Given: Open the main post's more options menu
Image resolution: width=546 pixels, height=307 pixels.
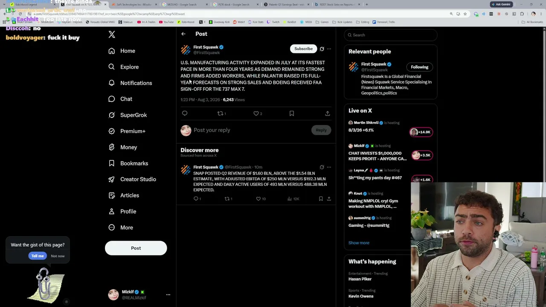Looking at the screenshot, I should [x=329, y=49].
